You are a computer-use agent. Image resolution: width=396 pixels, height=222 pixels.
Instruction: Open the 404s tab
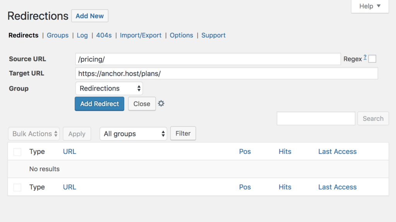tap(104, 35)
